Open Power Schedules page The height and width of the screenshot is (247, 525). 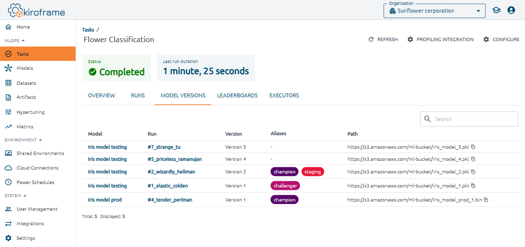[x=35, y=183]
